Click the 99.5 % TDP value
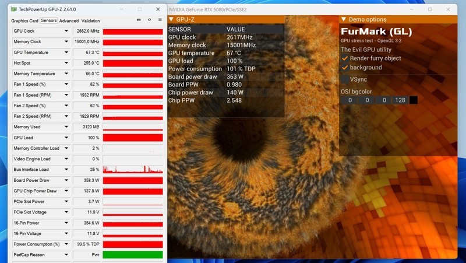The image size is (466, 263). [x=86, y=244]
